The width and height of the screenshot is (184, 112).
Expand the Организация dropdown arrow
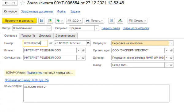167,50
